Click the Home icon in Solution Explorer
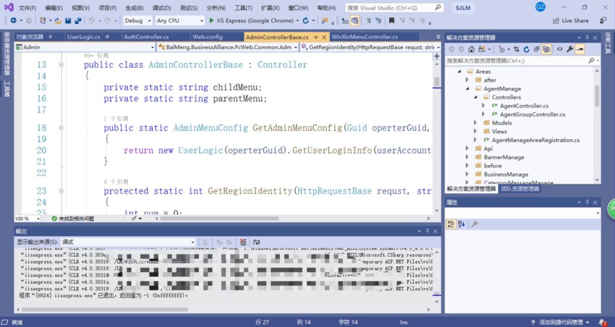The width and height of the screenshot is (615, 327). click(x=471, y=49)
